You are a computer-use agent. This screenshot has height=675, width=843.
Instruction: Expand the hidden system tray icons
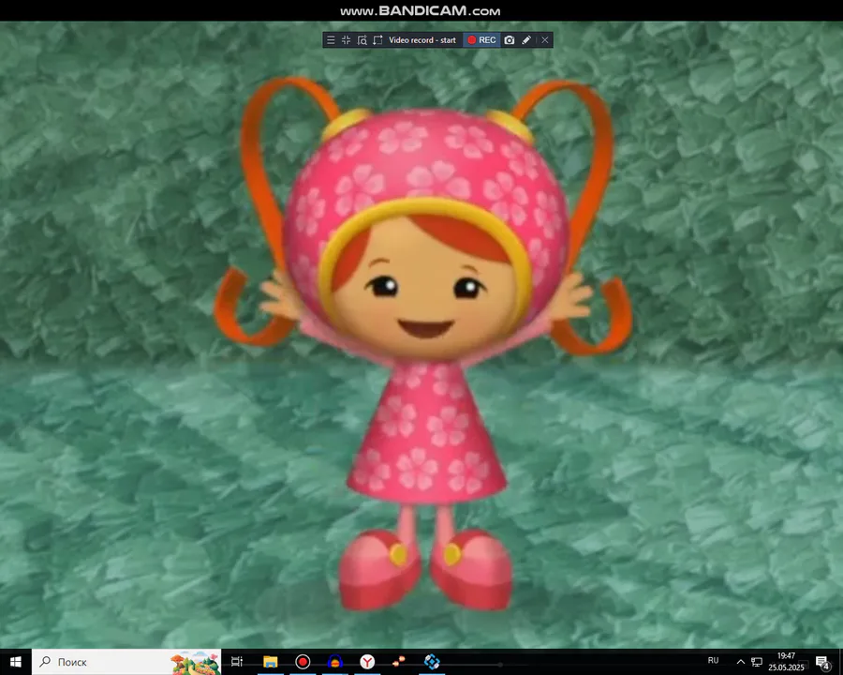pyautogui.click(x=740, y=662)
